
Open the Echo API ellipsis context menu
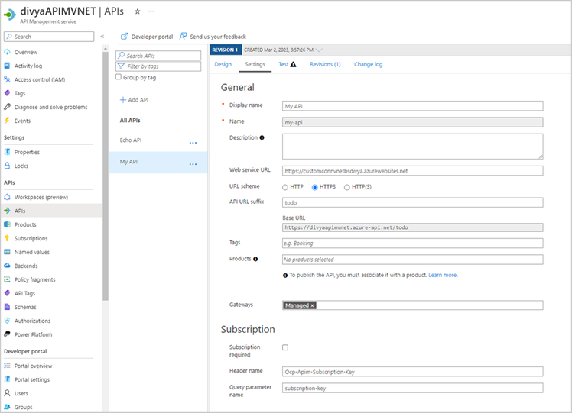click(x=193, y=143)
